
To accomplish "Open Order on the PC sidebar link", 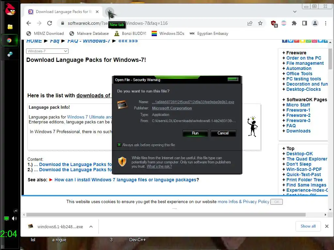I will 304,58.
